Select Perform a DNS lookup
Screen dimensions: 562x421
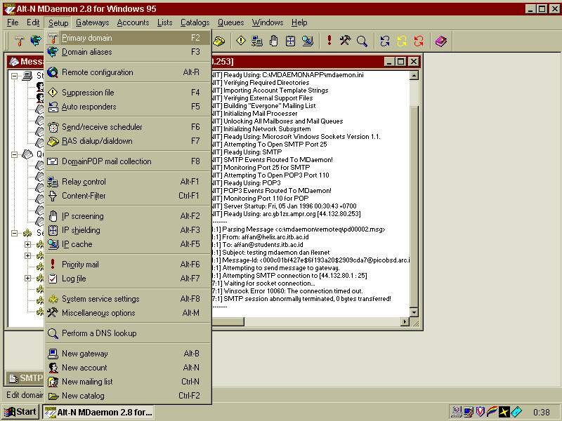pyautogui.click(x=98, y=333)
